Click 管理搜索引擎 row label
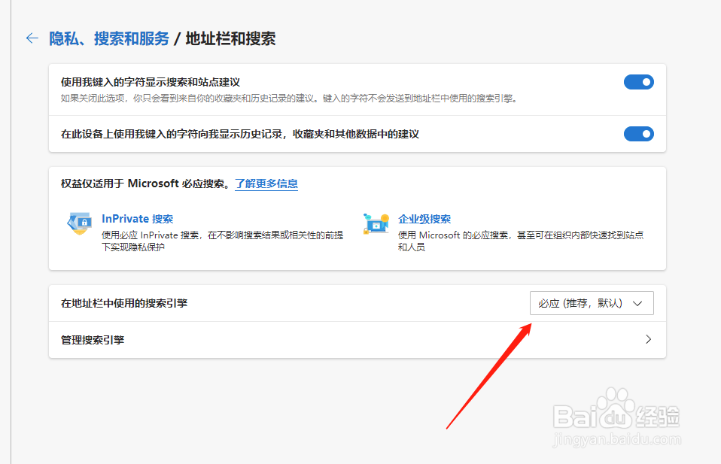 93,340
